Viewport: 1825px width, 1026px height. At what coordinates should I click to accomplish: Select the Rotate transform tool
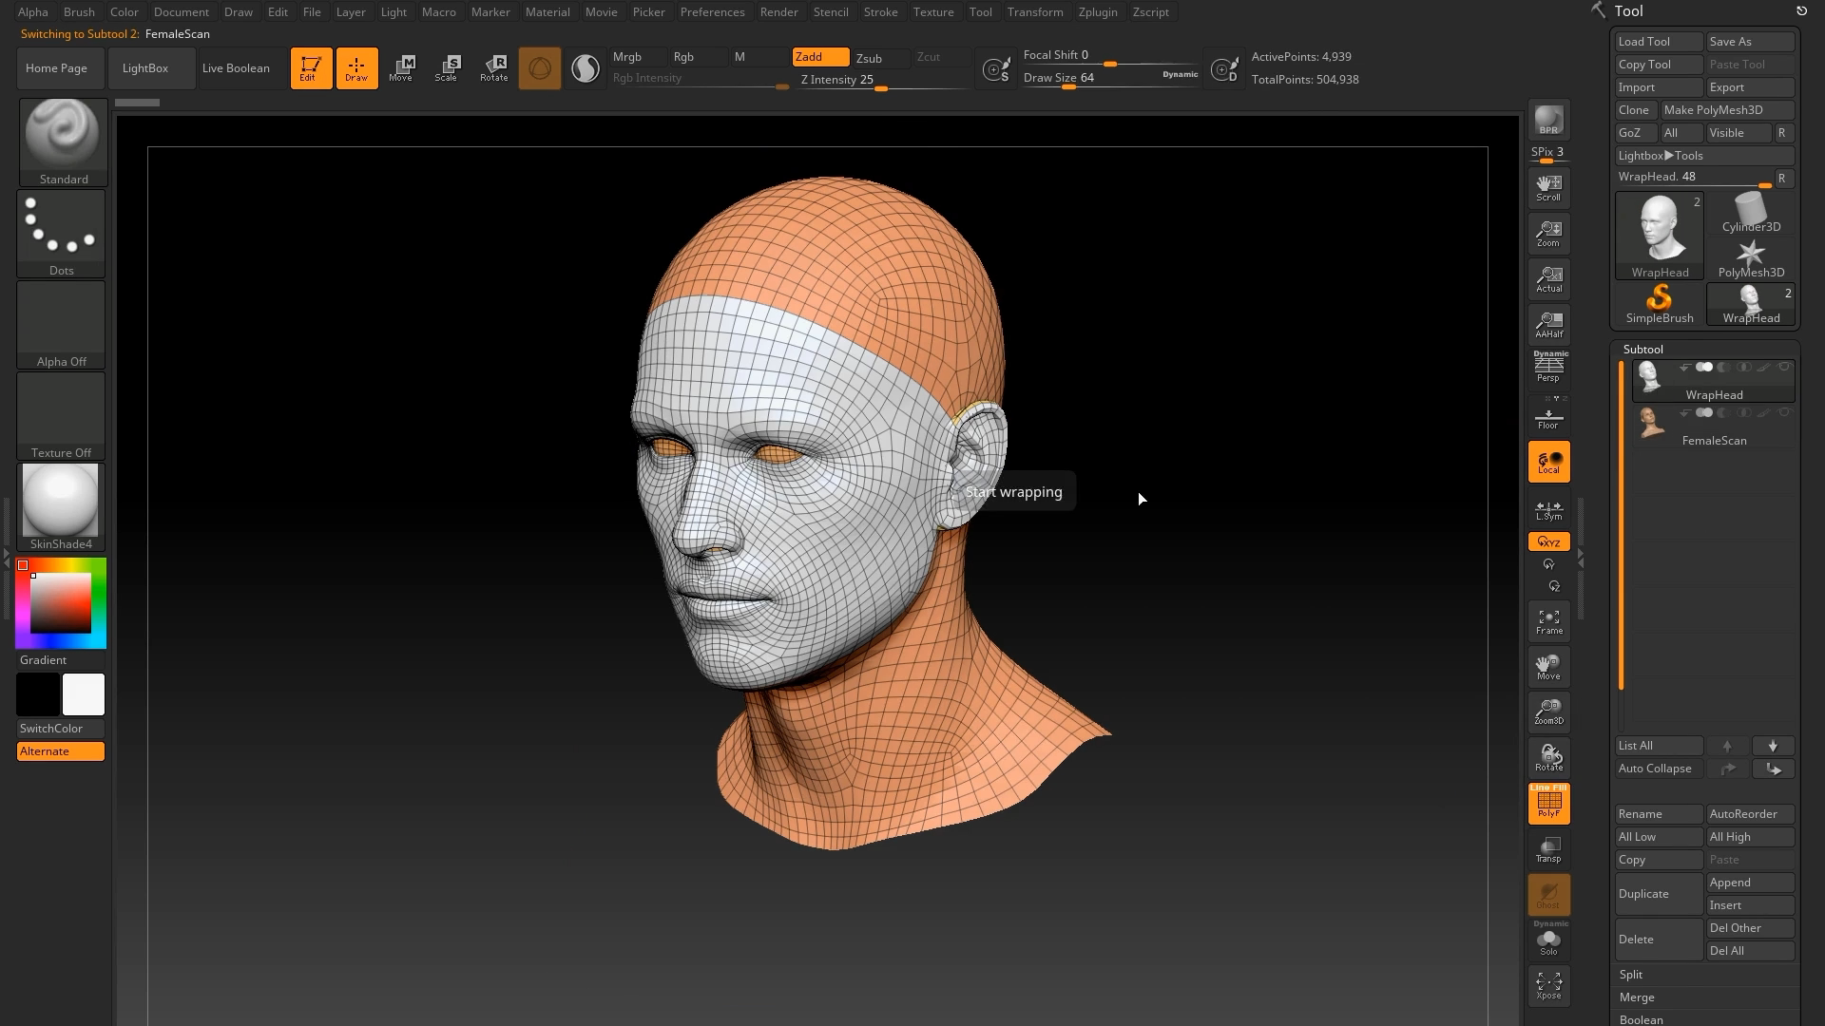493,68
